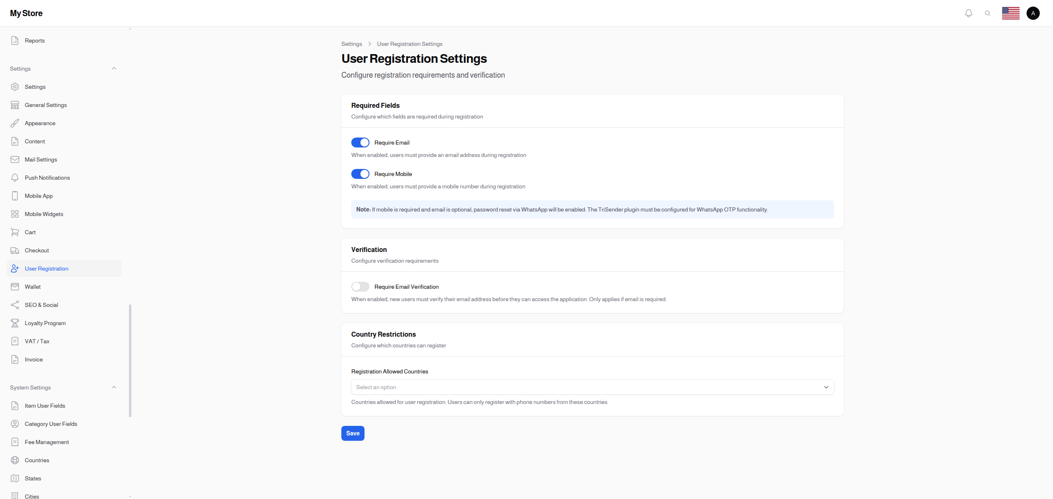The image size is (1053, 499).
Task: Open Loyalty Program settings
Action: [x=45, y=323]
